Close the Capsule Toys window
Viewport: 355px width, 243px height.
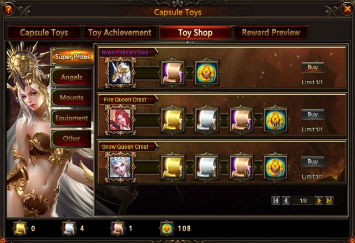click(x=347, y=9)
